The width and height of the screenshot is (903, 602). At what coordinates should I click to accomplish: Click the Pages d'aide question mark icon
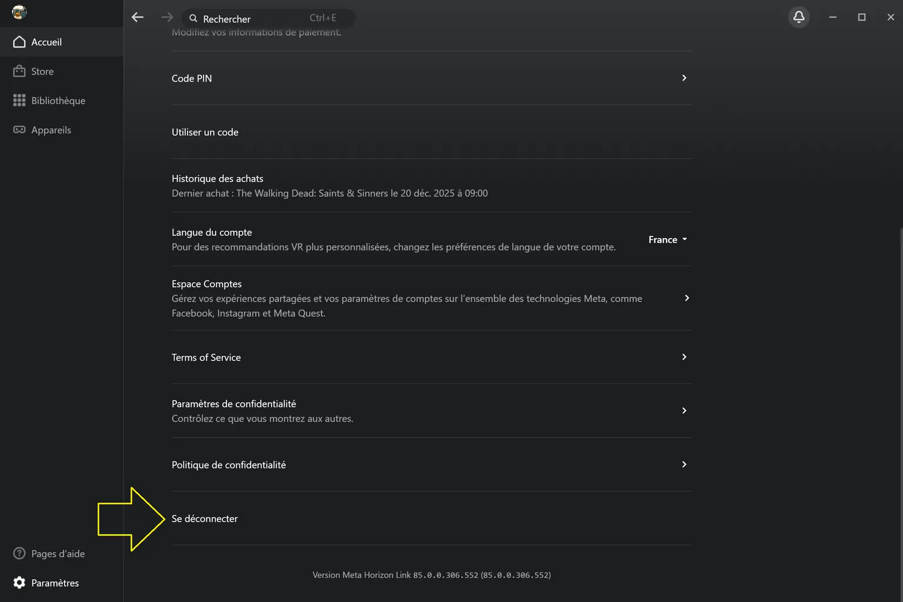tap(19, 553)
